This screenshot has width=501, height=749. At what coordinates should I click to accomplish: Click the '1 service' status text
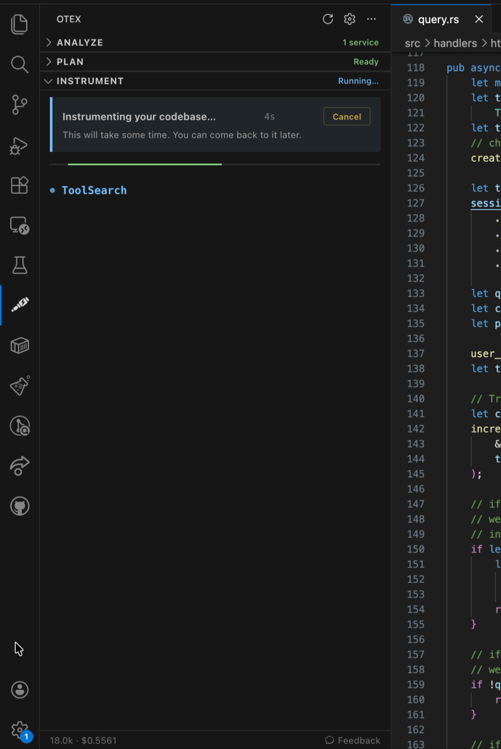[x=360, y=43]
